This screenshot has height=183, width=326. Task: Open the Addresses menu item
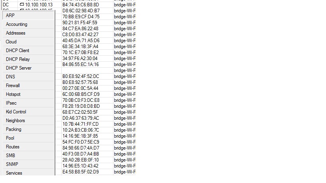point(29,33)
